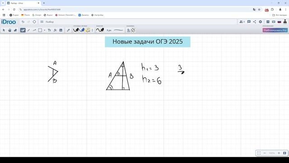Switch to the iDroo browser tab
Image resolution: width=289 pixels, height=163 pixels.
coord(23,3)
